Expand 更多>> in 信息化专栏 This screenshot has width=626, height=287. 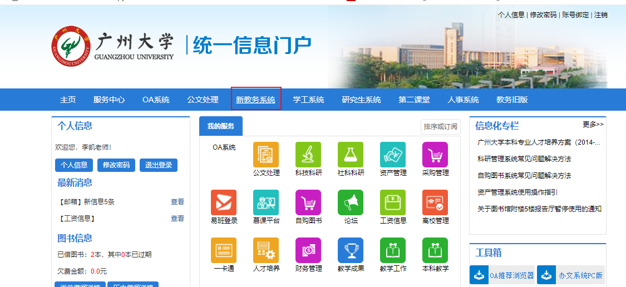point(593,124)
